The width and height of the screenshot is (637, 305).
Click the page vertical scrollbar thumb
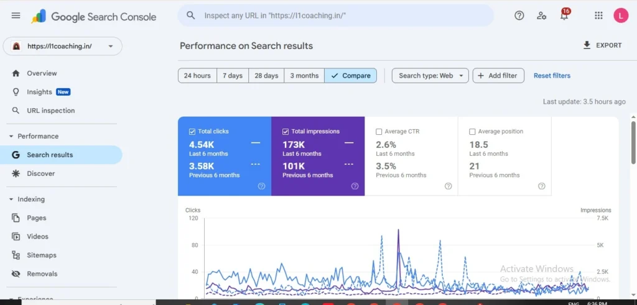click(633, 142)
